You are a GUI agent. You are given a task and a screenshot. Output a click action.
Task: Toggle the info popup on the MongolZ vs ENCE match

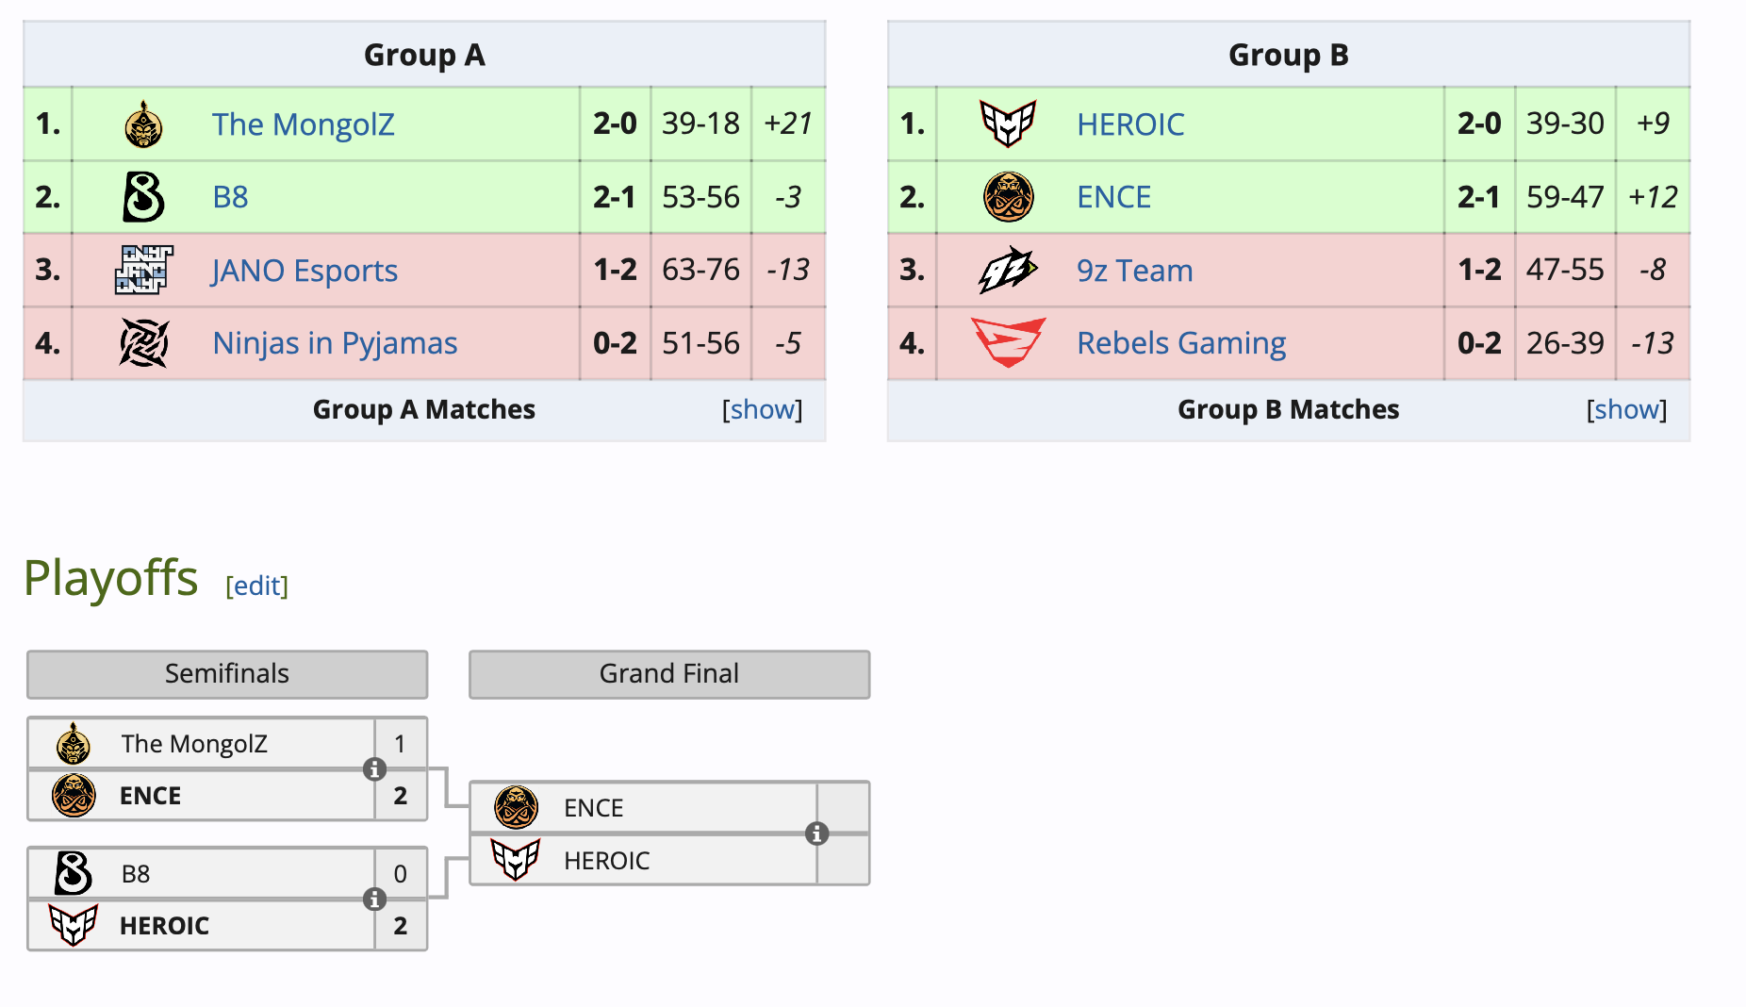[376, 769]
